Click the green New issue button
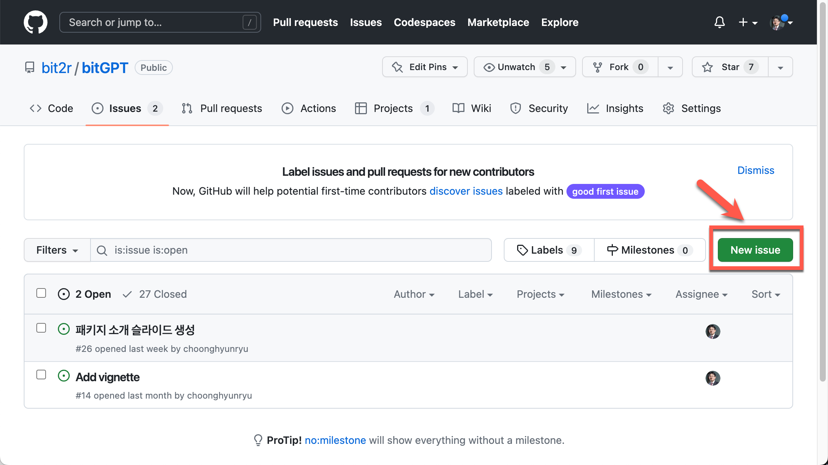Screen dimensions: 828x465 click(x=755, y=250)
